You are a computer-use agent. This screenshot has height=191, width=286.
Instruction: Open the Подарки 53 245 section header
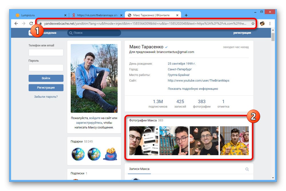[x=82, y=141]
